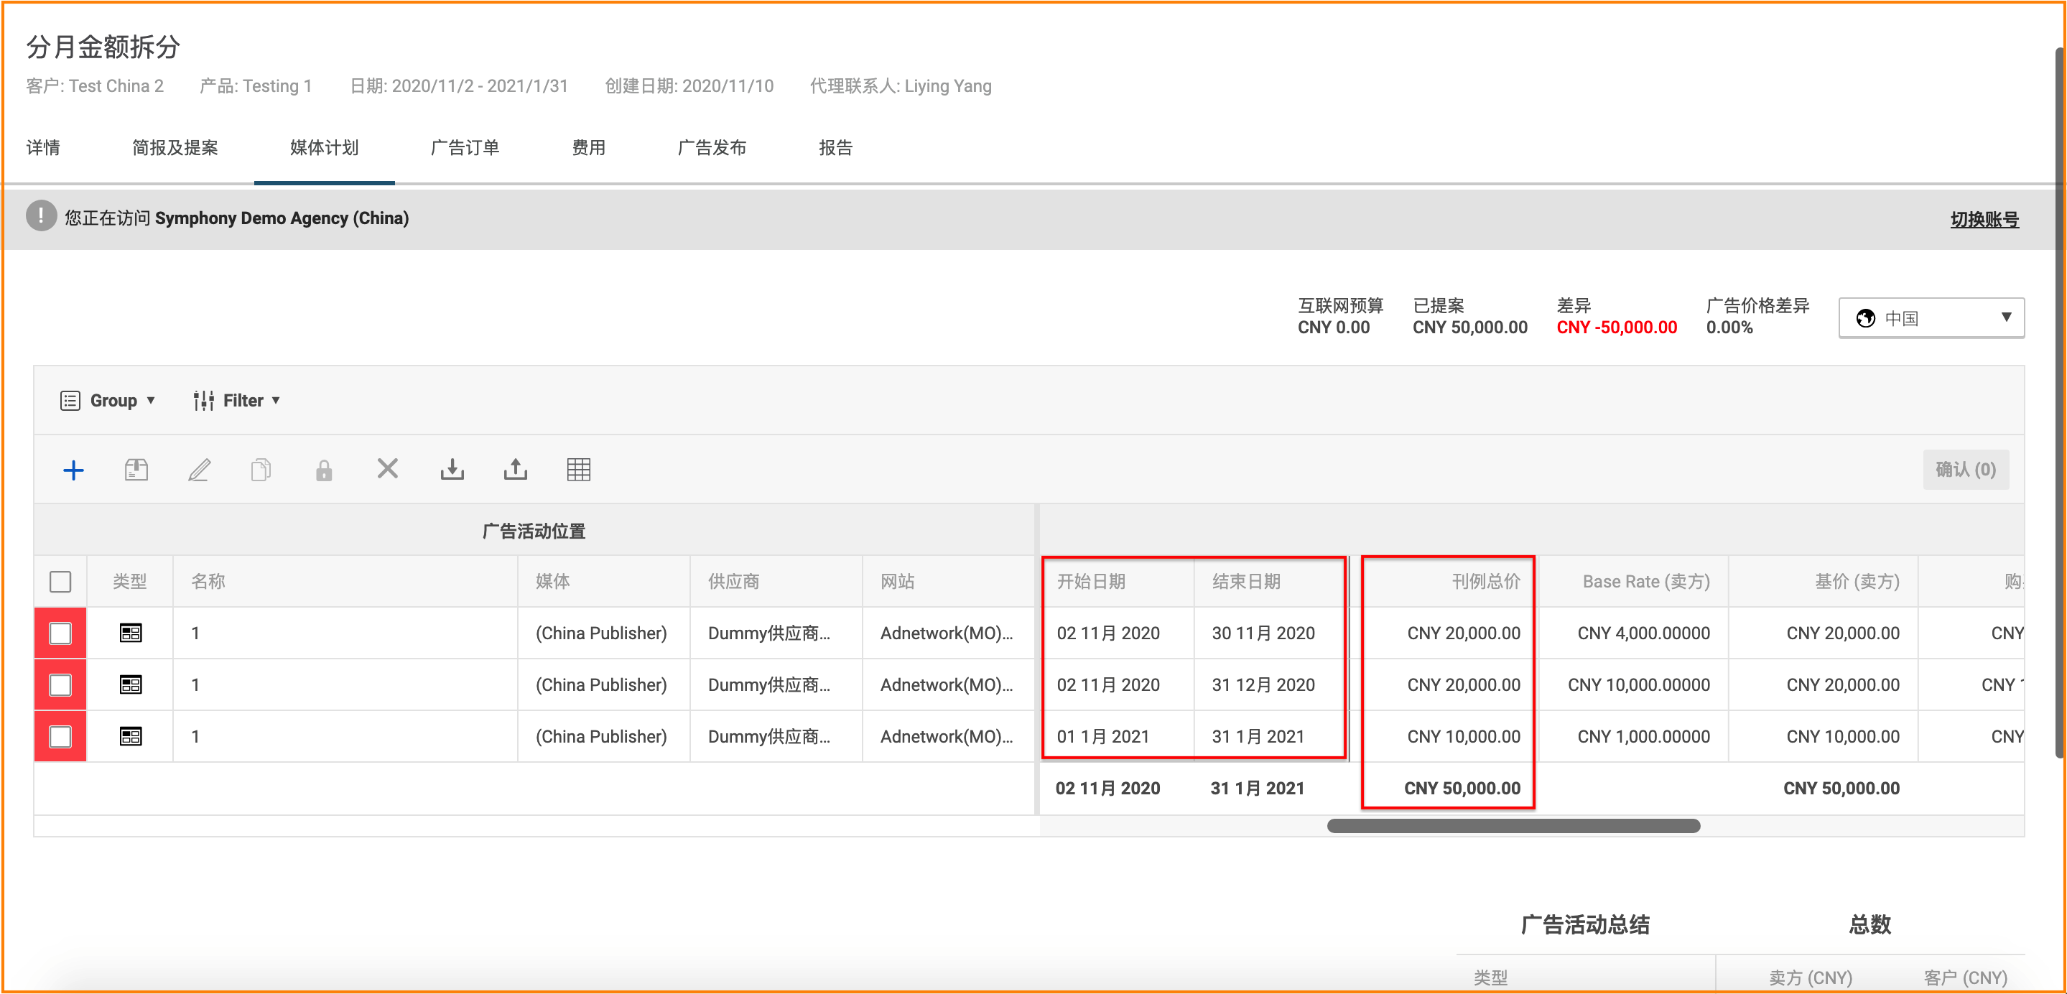
Task: Toggle the select-all header checkbox
Action: coord(60,582)
